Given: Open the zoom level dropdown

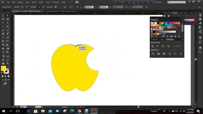Looking at the screenshot, I should coord(28,107).
